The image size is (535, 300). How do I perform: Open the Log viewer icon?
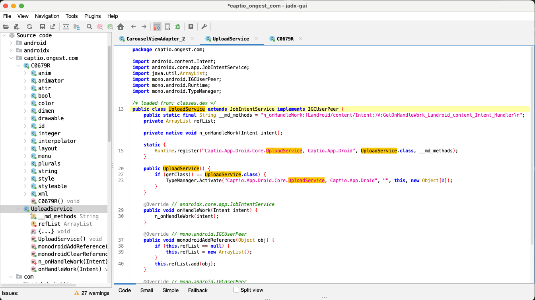pyautogui.click(x=191, y=27)
